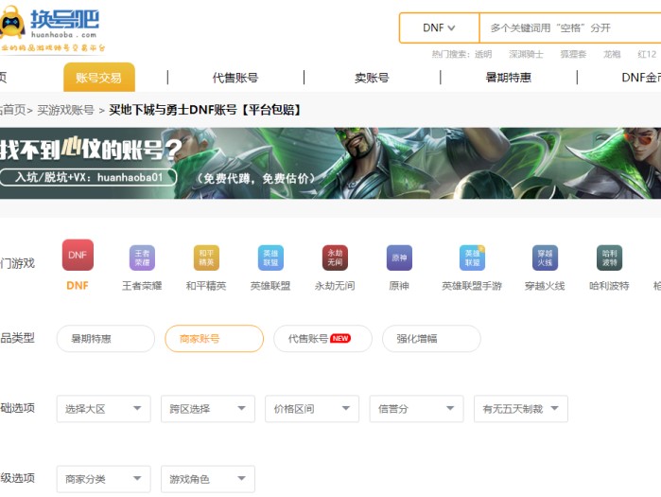The width and height of the screenshot is (661, 497).
Task: Click hot search term 透明
Action: coord(483,54)
